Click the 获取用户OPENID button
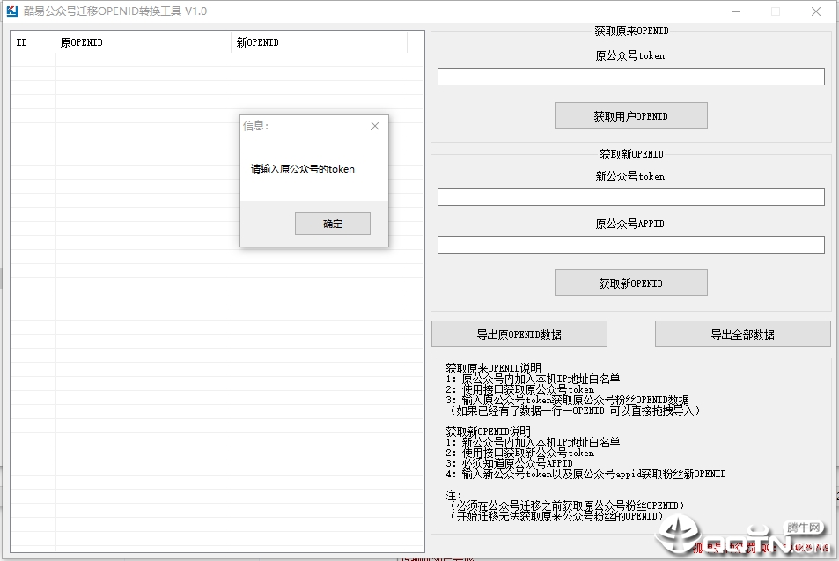 pyautogui.click(x=631, y=115)
